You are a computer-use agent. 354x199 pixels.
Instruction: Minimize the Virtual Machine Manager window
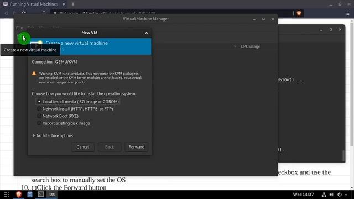click(254, 19)
